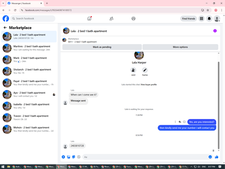The width and height of the screenshot is (225, 169).
Task: Open the View buyer profile link
Action: click(x=148, y=85)
